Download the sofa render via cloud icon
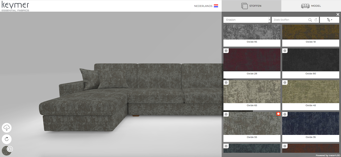Screen dimensions: 341x157 pyautogui.click(x=7, y=128)
